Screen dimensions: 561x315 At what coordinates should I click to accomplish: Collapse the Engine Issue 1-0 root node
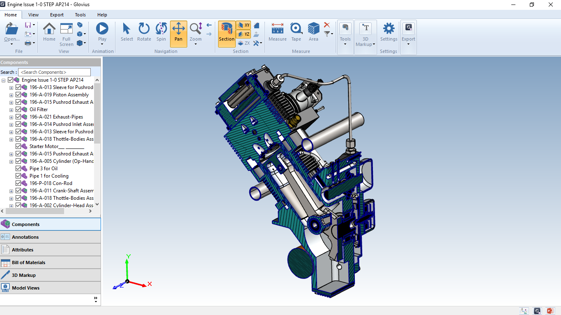4,80
